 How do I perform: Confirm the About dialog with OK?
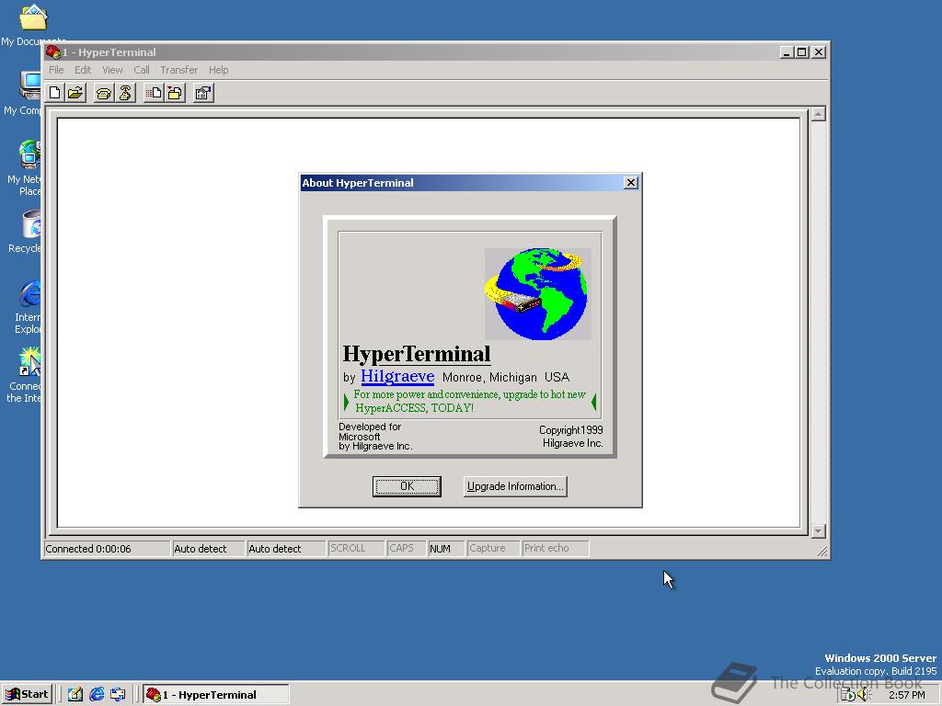[407, 486]
